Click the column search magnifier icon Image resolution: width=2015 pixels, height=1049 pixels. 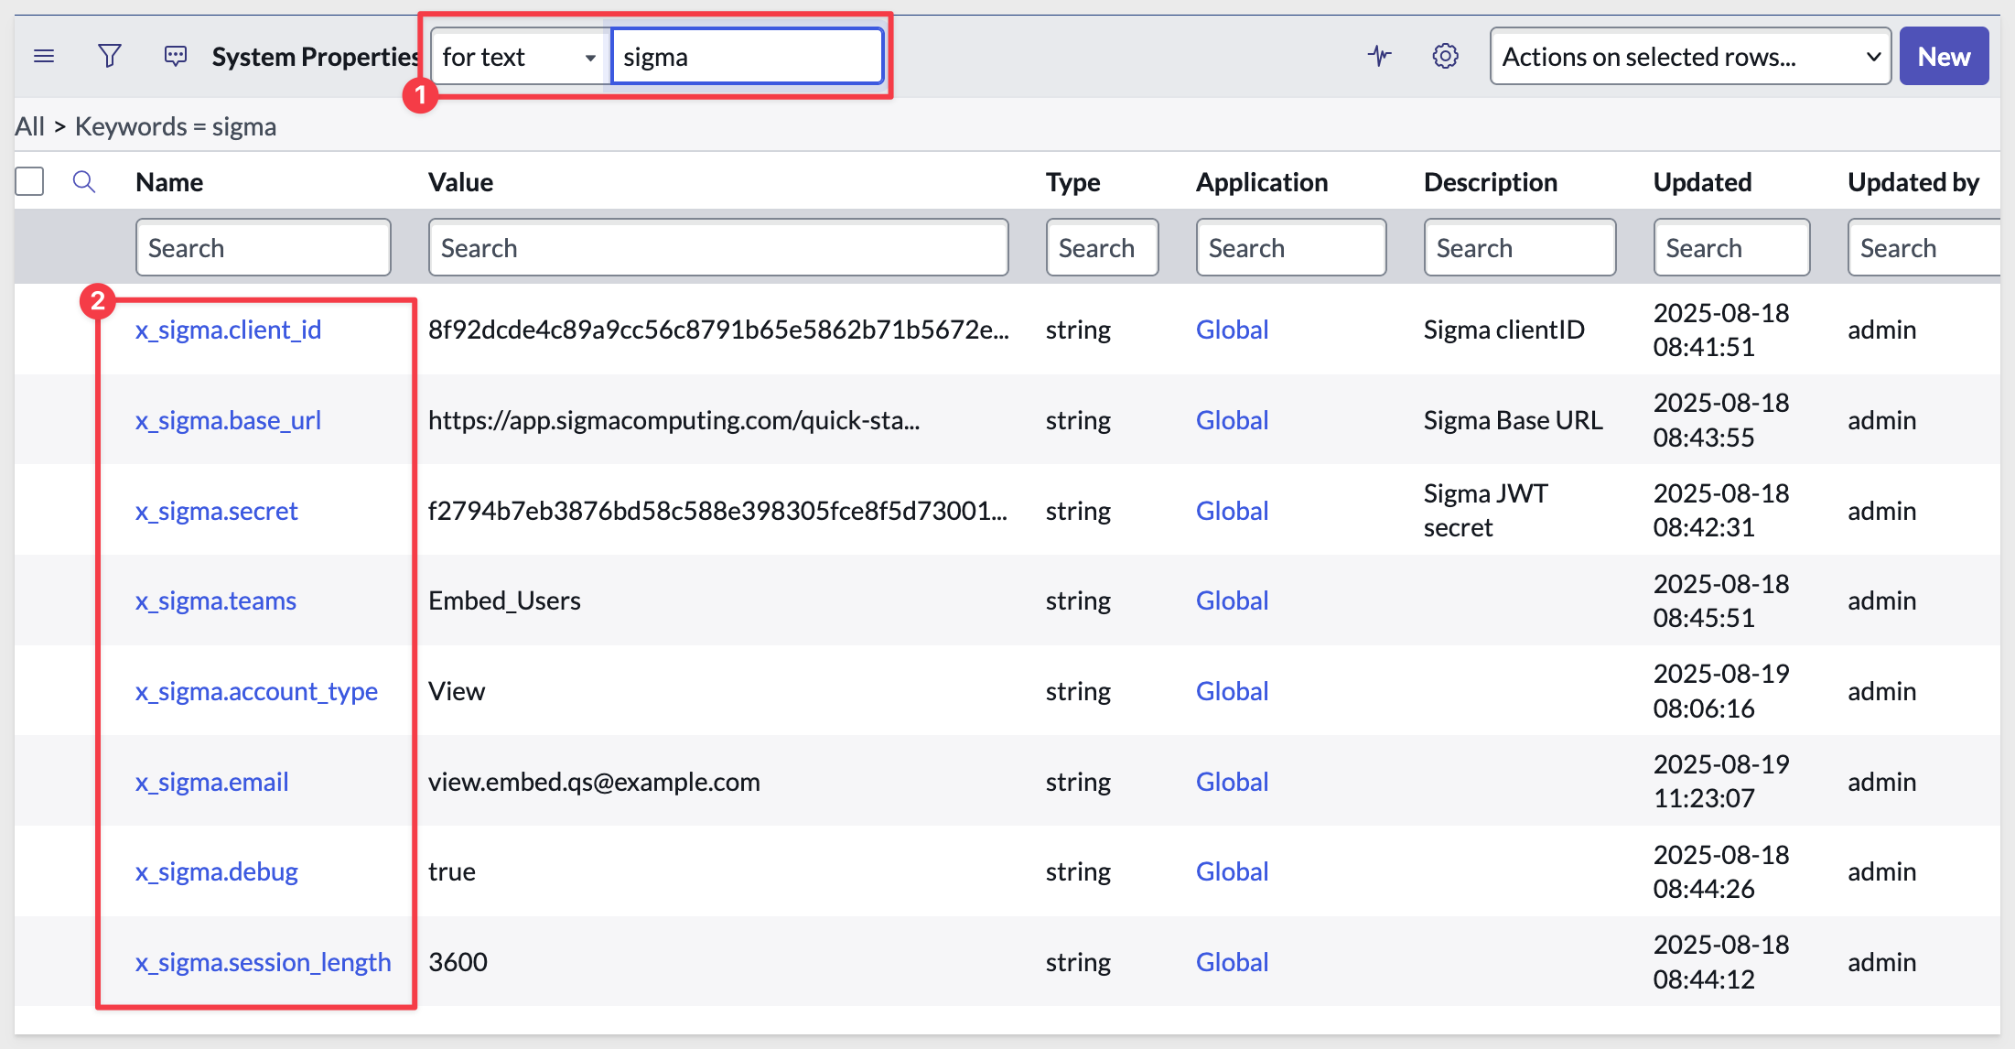tap(84, 182)
